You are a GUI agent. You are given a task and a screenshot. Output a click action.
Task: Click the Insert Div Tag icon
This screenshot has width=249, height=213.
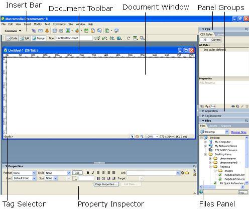[61, 31]
